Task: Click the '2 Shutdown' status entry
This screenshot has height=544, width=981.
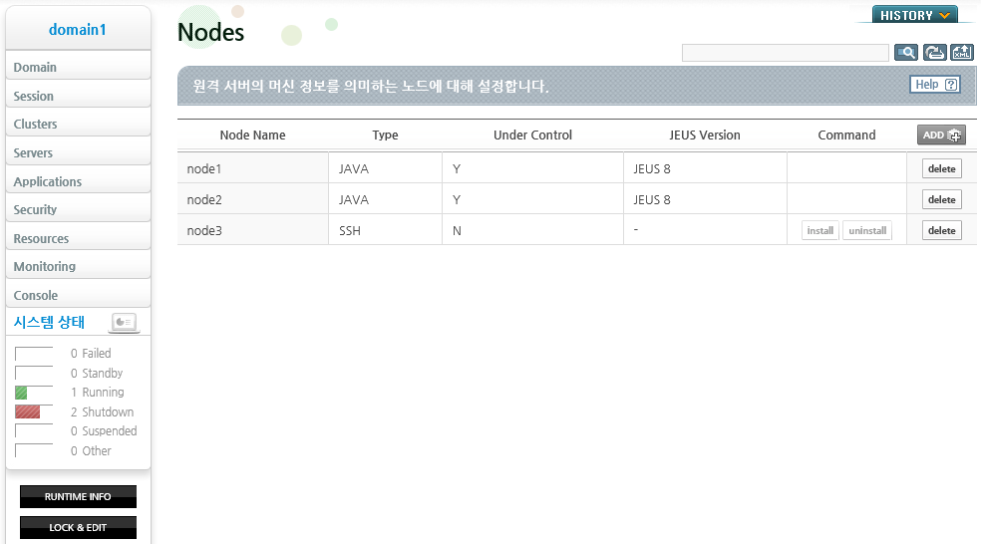Action: tap(102, 412)
